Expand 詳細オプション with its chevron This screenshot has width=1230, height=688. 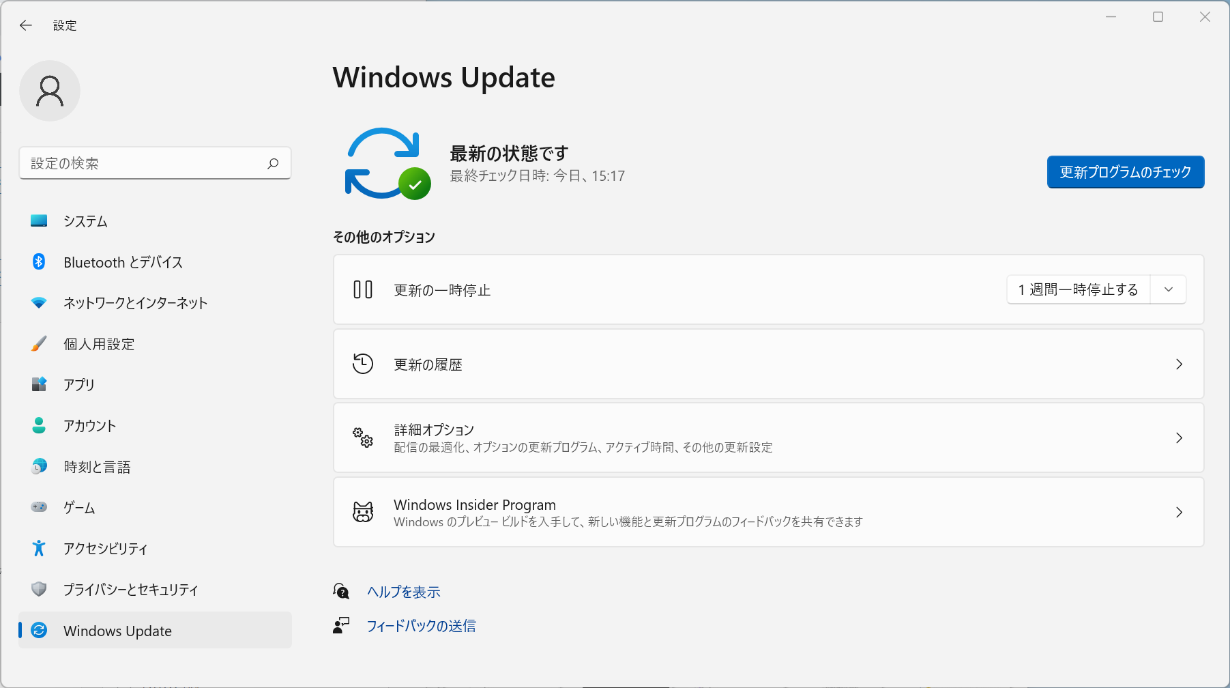point(1179,438)
